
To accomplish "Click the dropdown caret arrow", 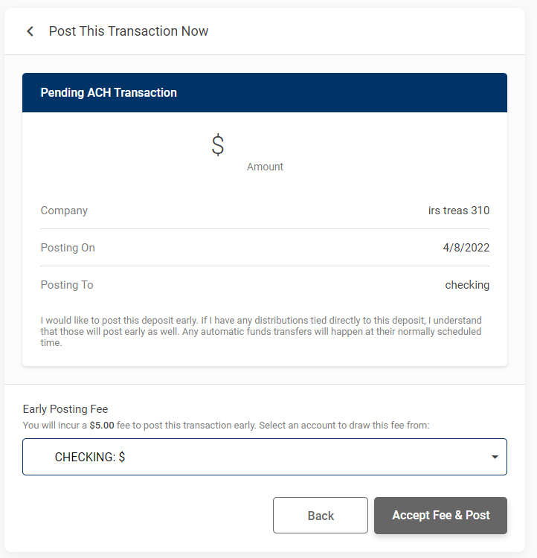I will pyautogui.click(x=495, y=457).
